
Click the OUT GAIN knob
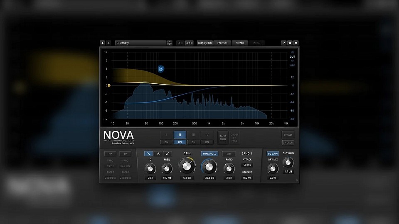[x=288, y=163]
